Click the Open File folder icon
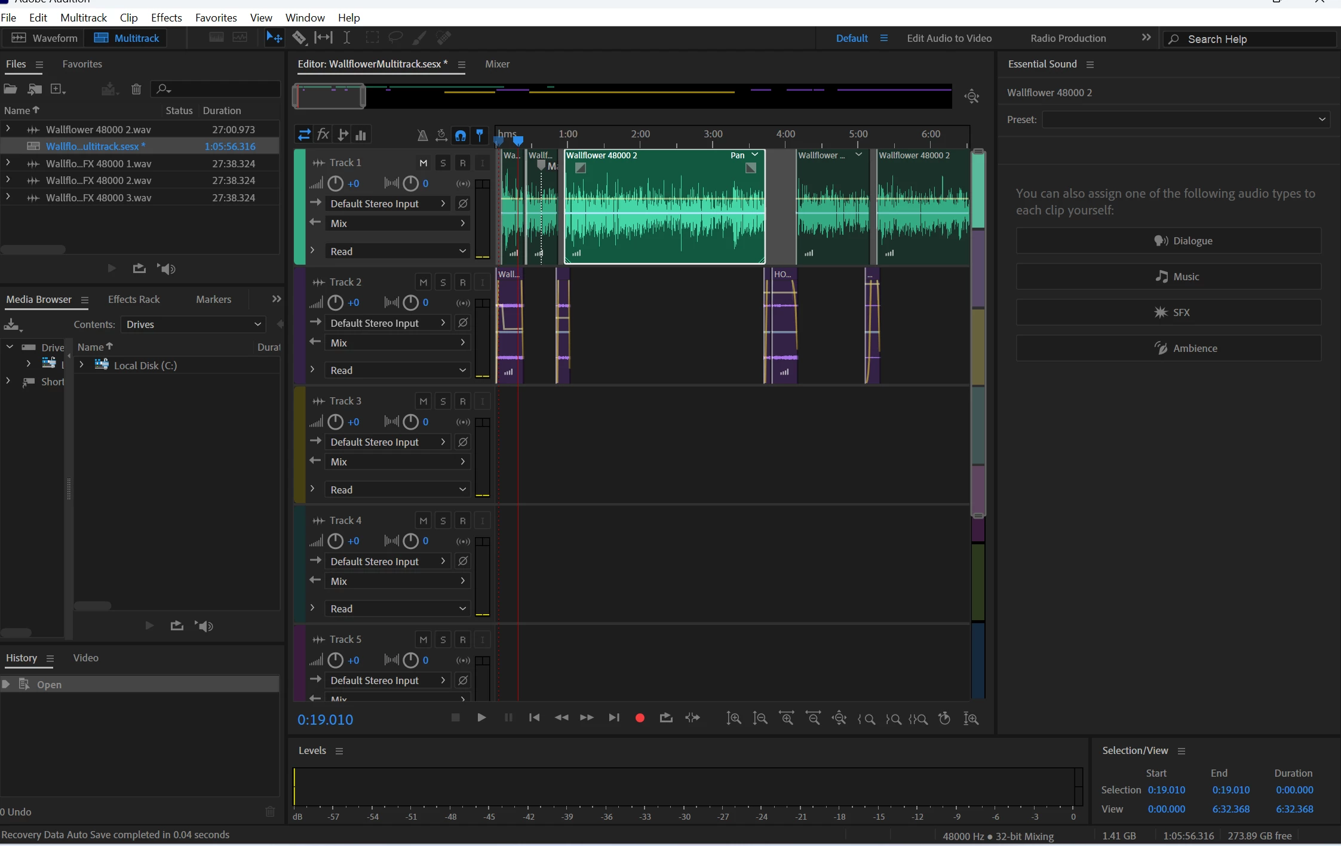 point(10,89)
